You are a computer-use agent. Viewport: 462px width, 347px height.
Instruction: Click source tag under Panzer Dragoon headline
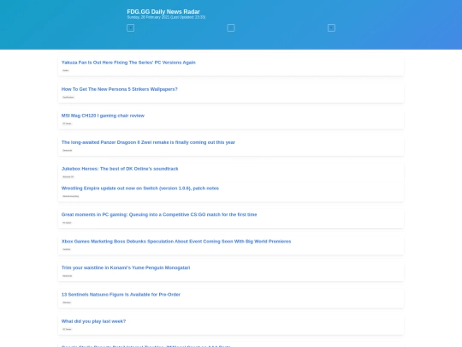point(68,150)
